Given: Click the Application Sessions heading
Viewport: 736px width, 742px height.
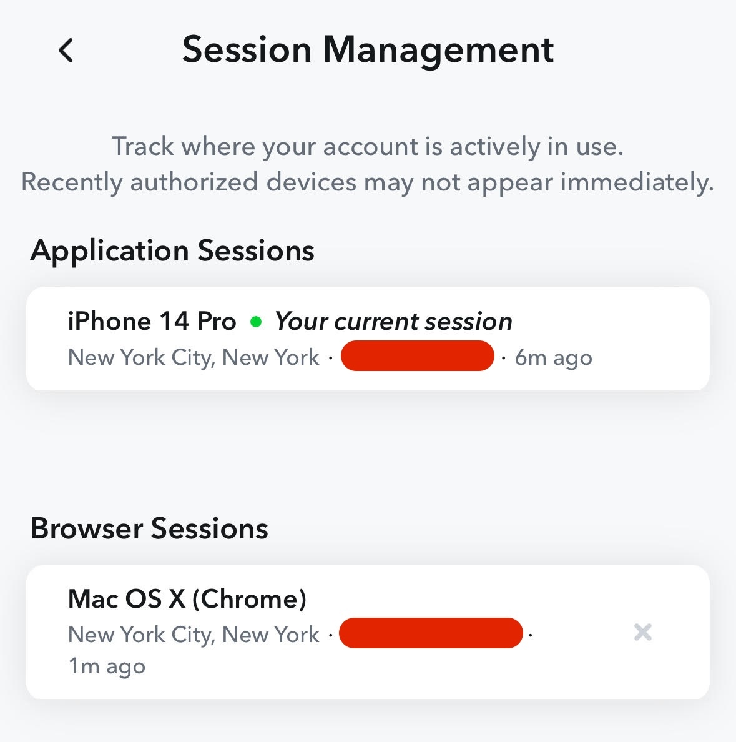Looking at the screenshot, I should point(173,250).
